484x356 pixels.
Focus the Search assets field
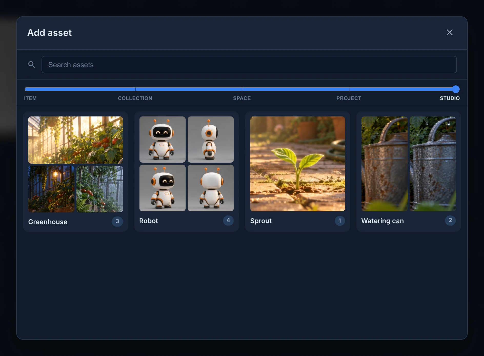click(249, 65)
